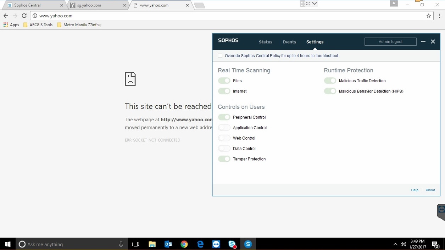Image resolution: width=445 pixels, height=250 pixels.
Task: Select the Sophos Settings tab
Action: 315,42
